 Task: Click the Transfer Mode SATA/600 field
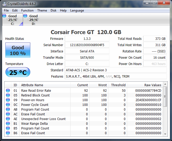87,57
